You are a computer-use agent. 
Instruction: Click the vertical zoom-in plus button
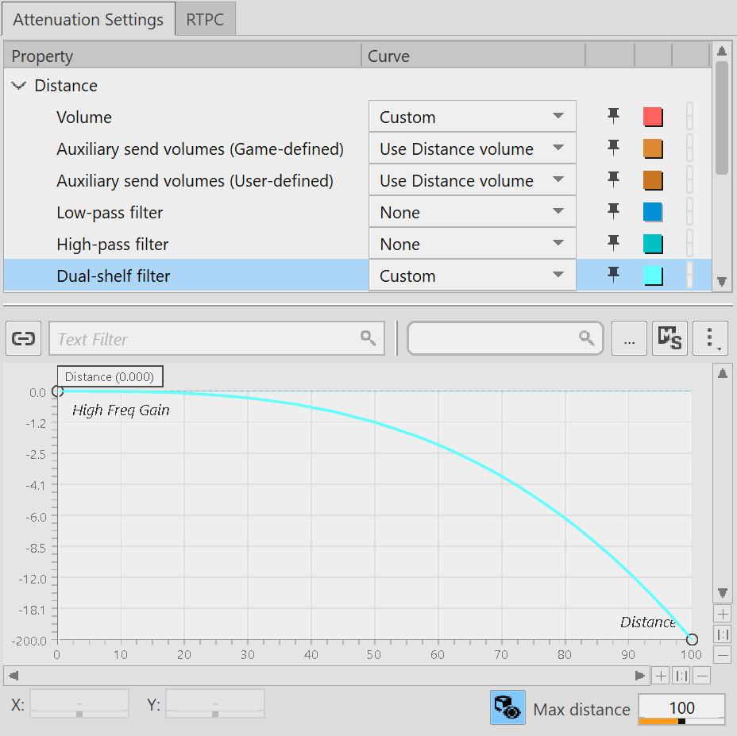pyautogui.click(x=723, y=614)
